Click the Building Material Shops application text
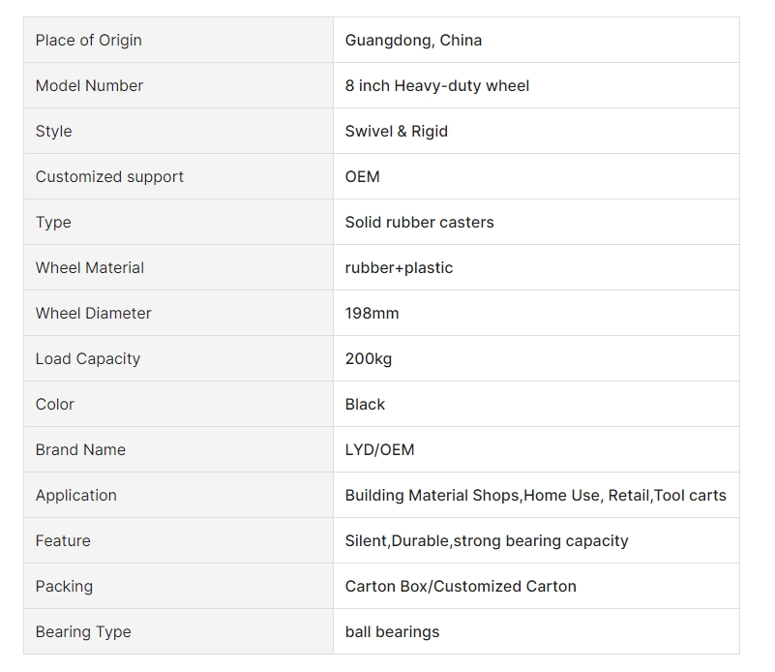Screen dimensions: 775x672 pos(432,495)
